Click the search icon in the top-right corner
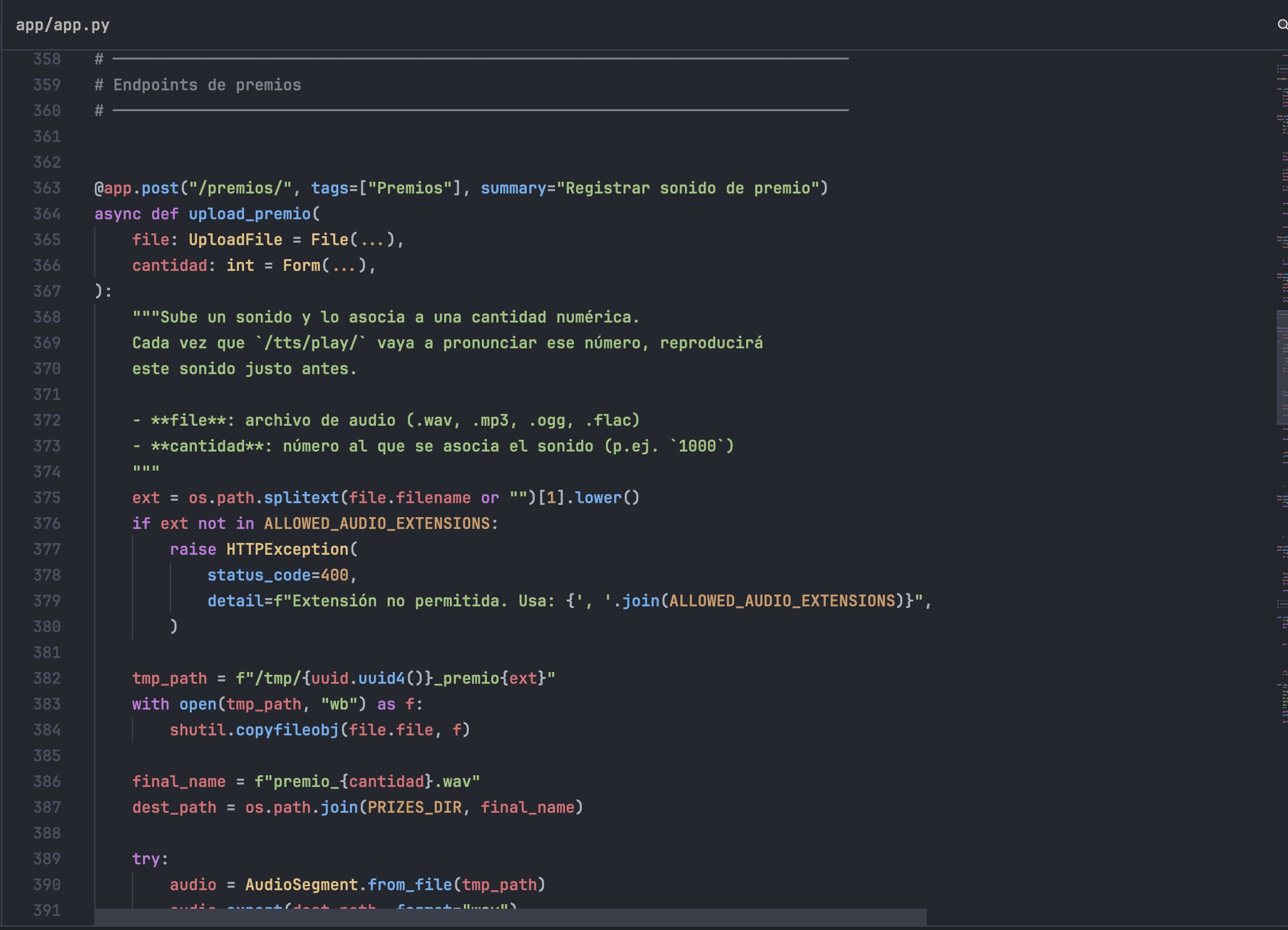 1282,25
